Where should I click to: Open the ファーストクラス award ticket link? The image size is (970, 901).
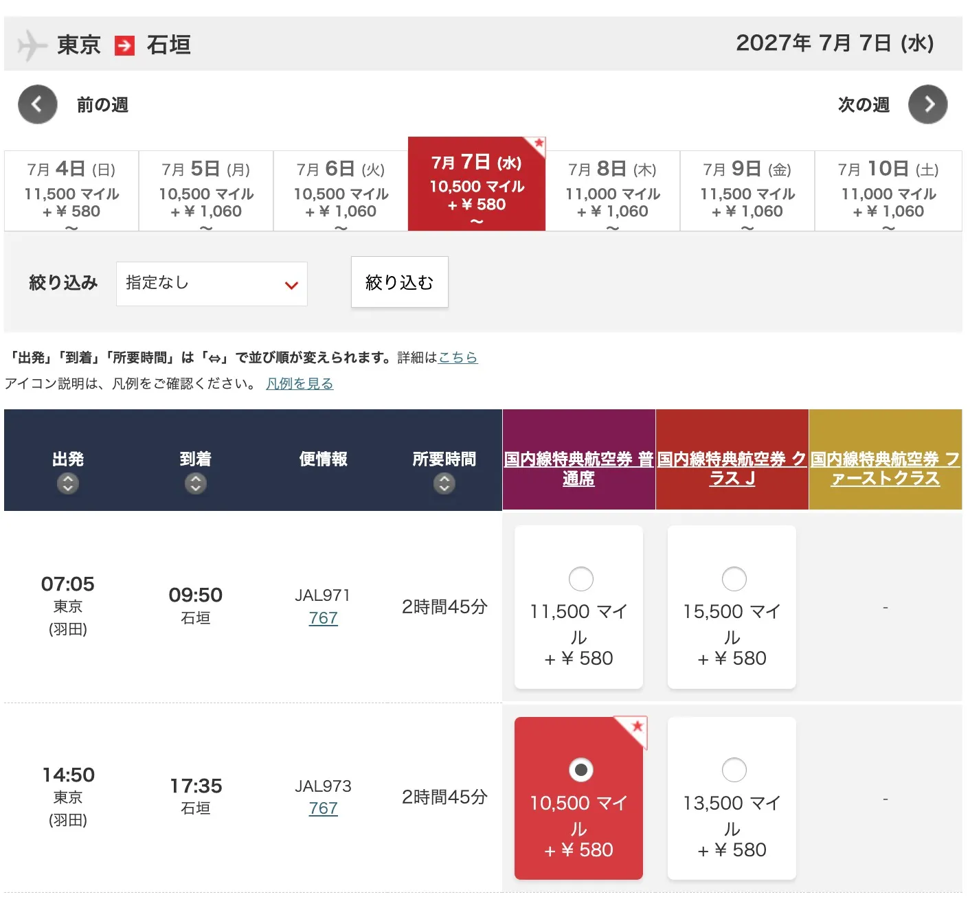[885, 468]
